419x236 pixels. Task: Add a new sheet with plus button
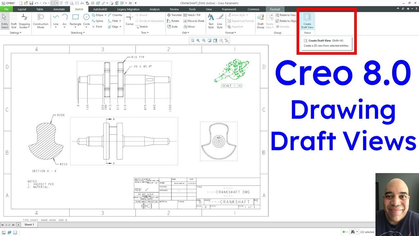(18, 225)
